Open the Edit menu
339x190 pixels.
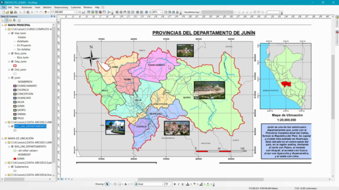click(x=10, y=7)
